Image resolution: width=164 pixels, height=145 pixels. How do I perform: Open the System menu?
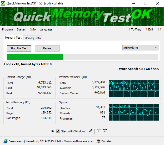tap(22, 29)
